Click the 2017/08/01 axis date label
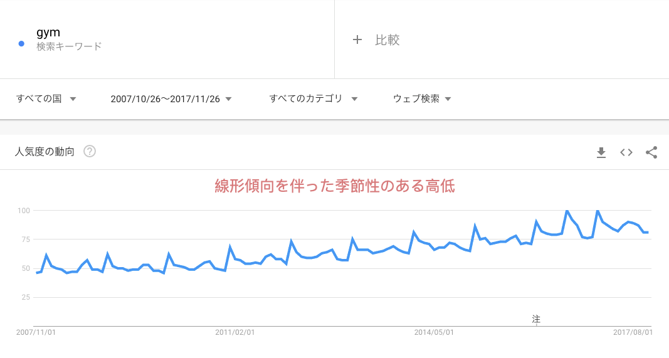 pyautogui.click(x=633, y=333)
